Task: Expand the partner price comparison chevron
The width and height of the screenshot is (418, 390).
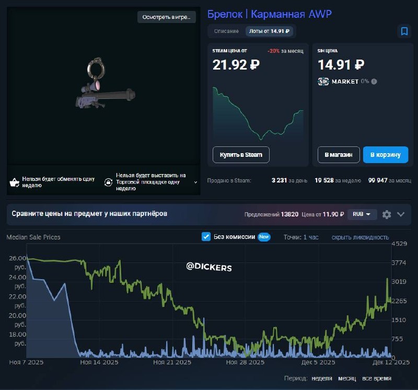Action: [401, 214]
